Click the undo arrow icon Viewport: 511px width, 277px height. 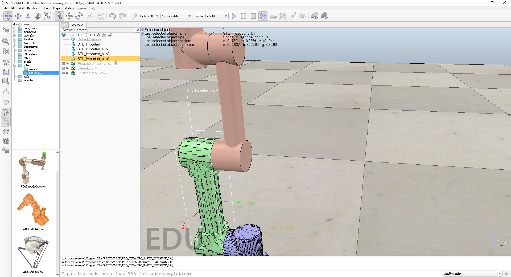112,16
